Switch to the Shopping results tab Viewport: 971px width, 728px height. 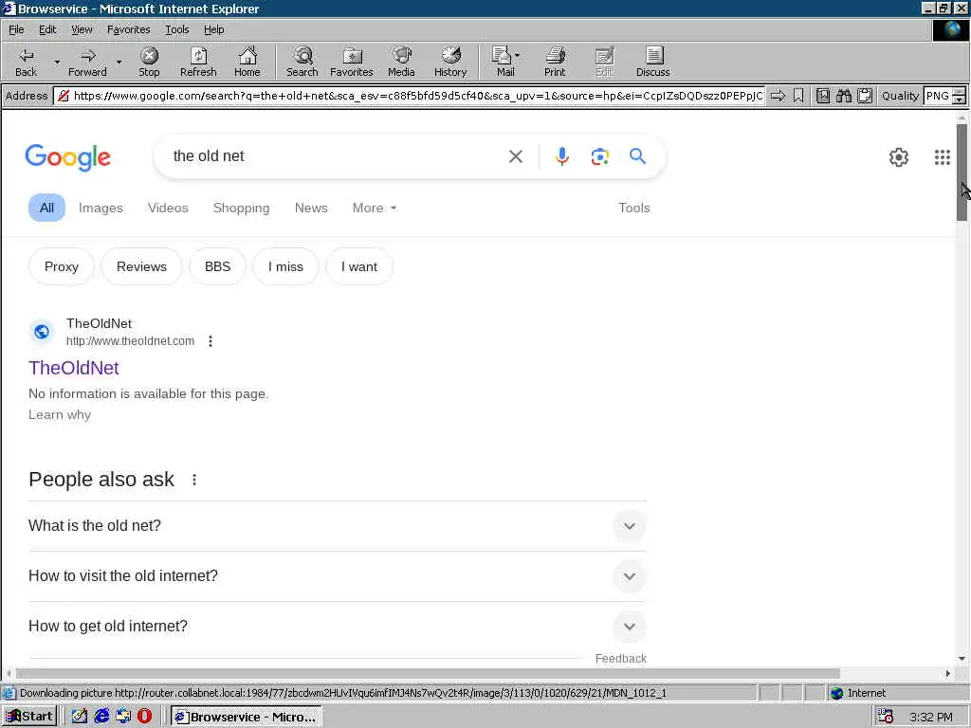[241, 208]
